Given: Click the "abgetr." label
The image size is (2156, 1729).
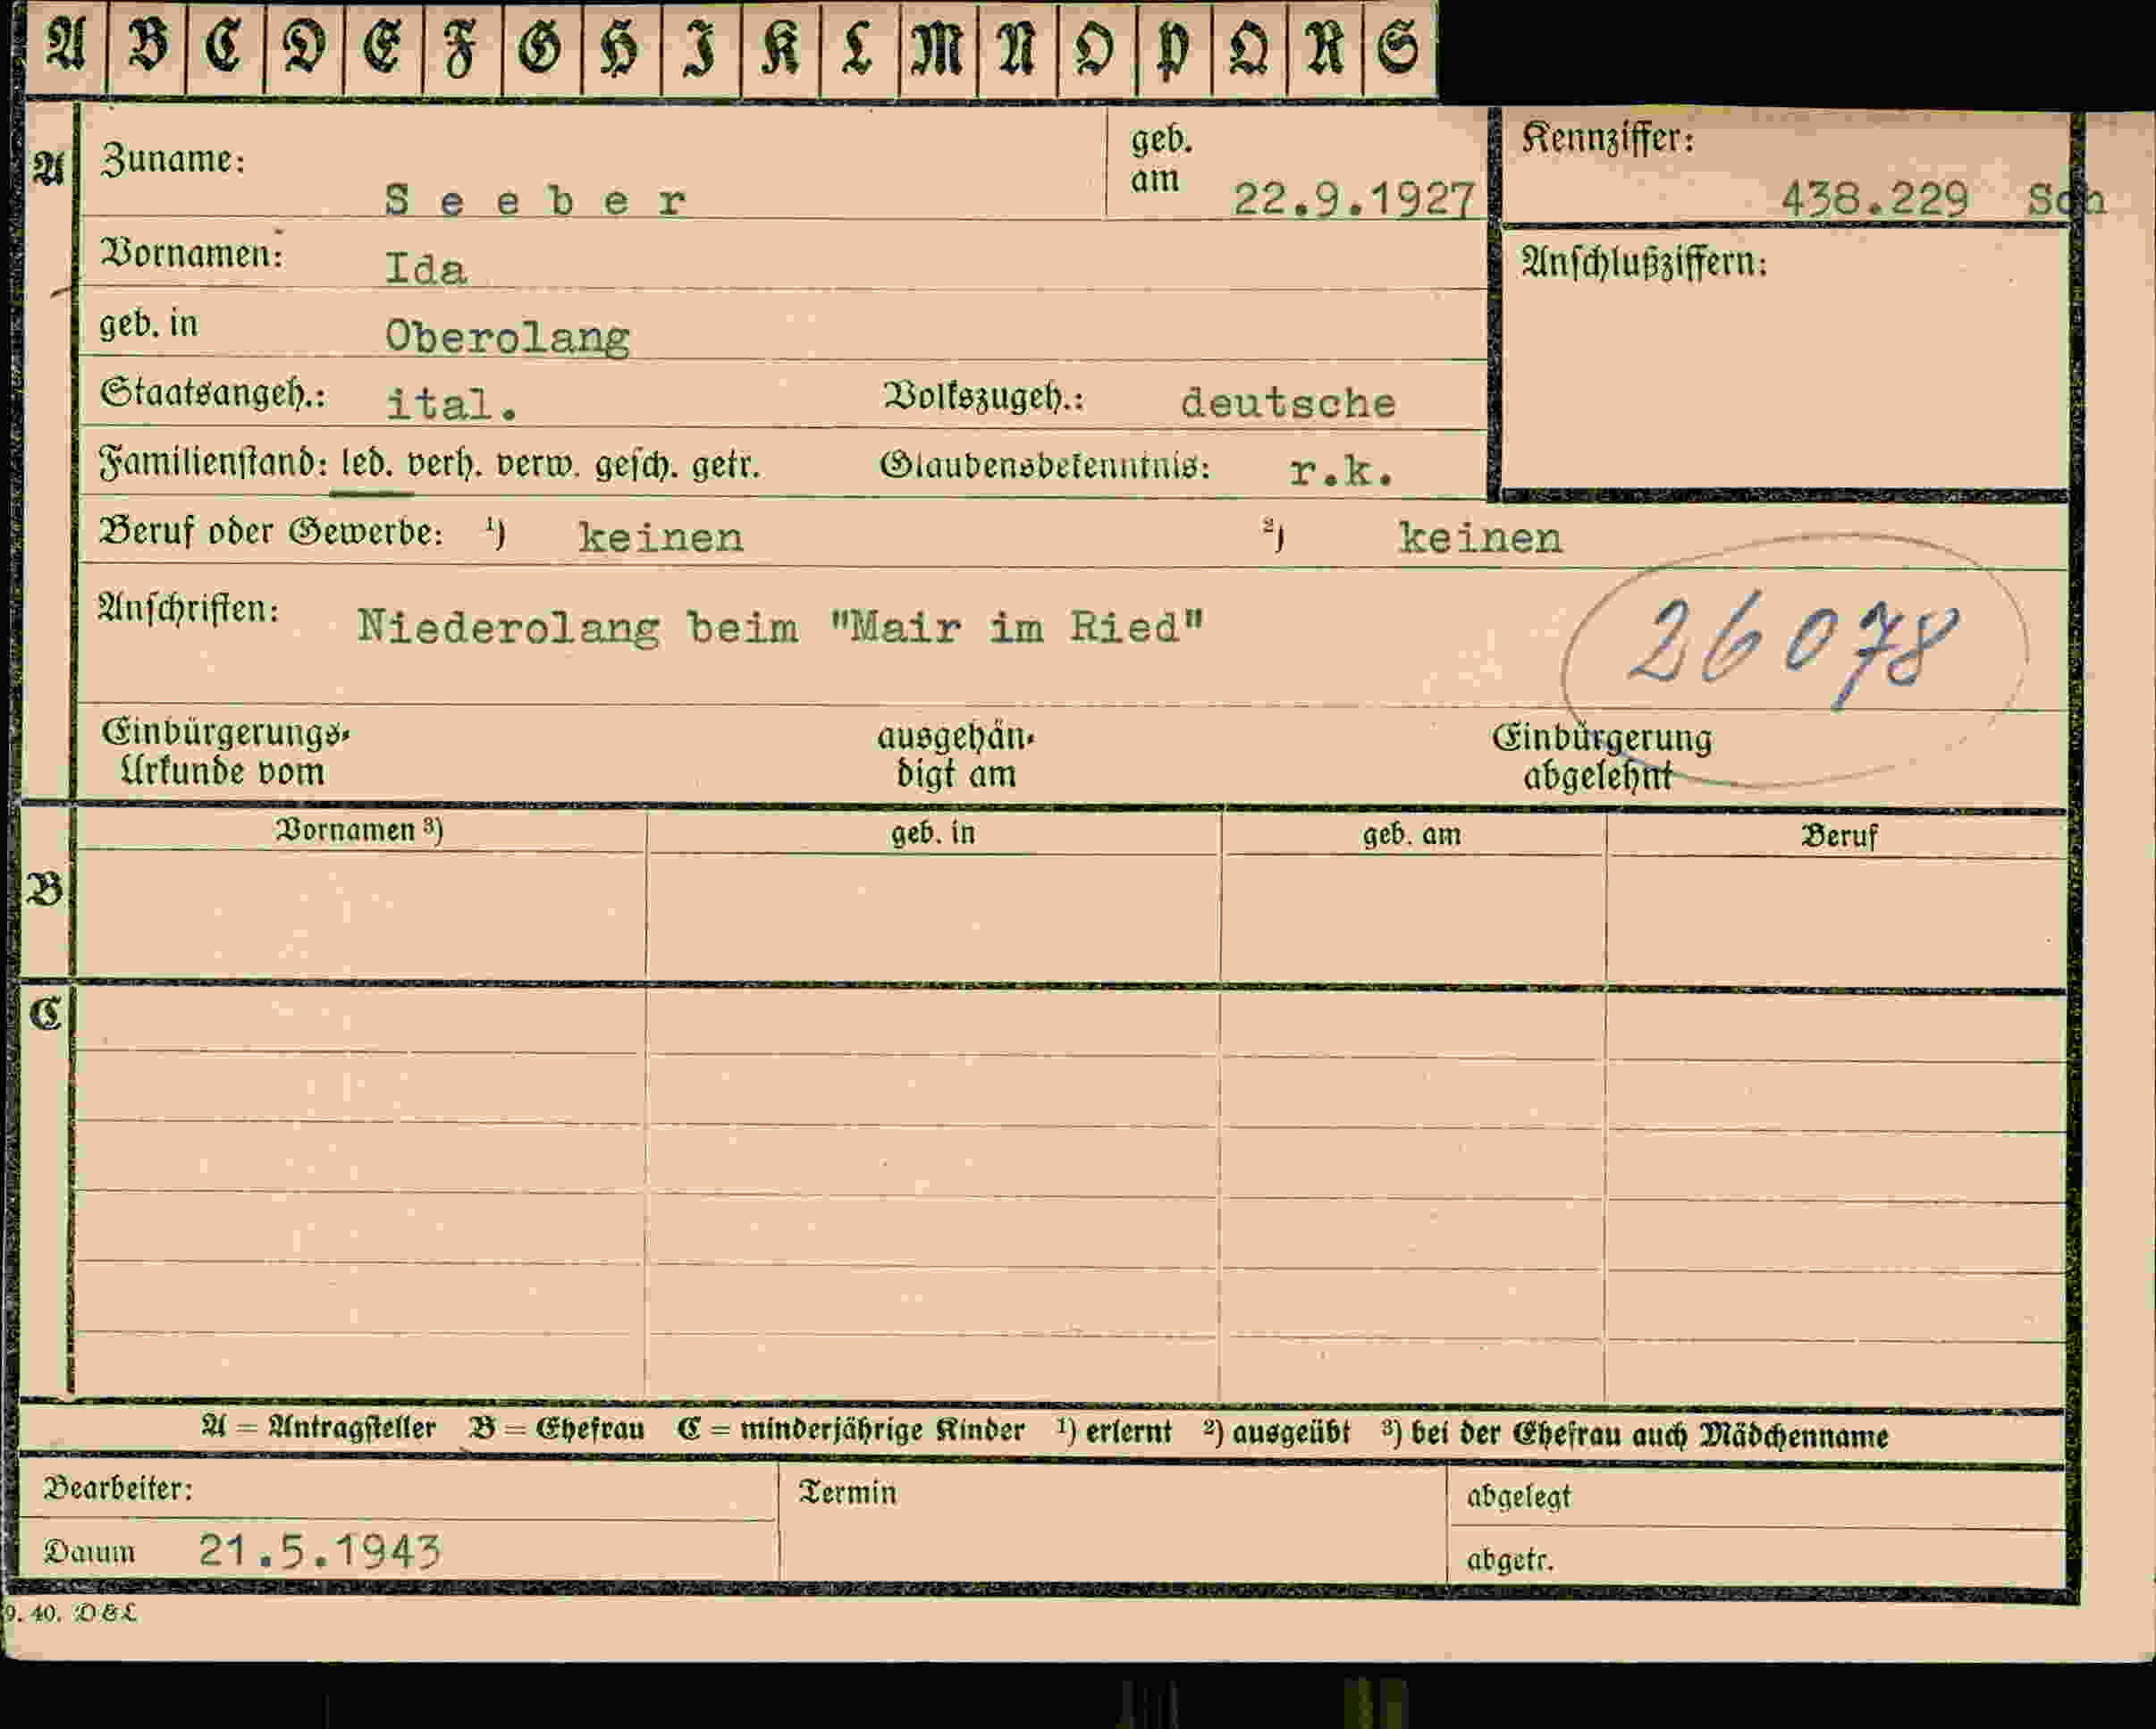Looking at the screenshot, I should [1510, 1560].
